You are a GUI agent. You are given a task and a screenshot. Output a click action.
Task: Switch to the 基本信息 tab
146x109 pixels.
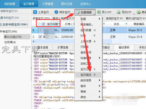[43, 47]
